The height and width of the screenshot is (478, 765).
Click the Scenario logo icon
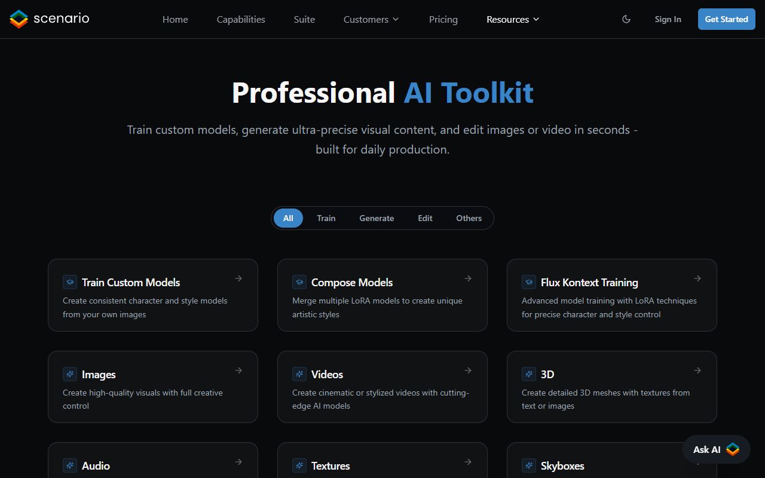[x=18, y=19]
